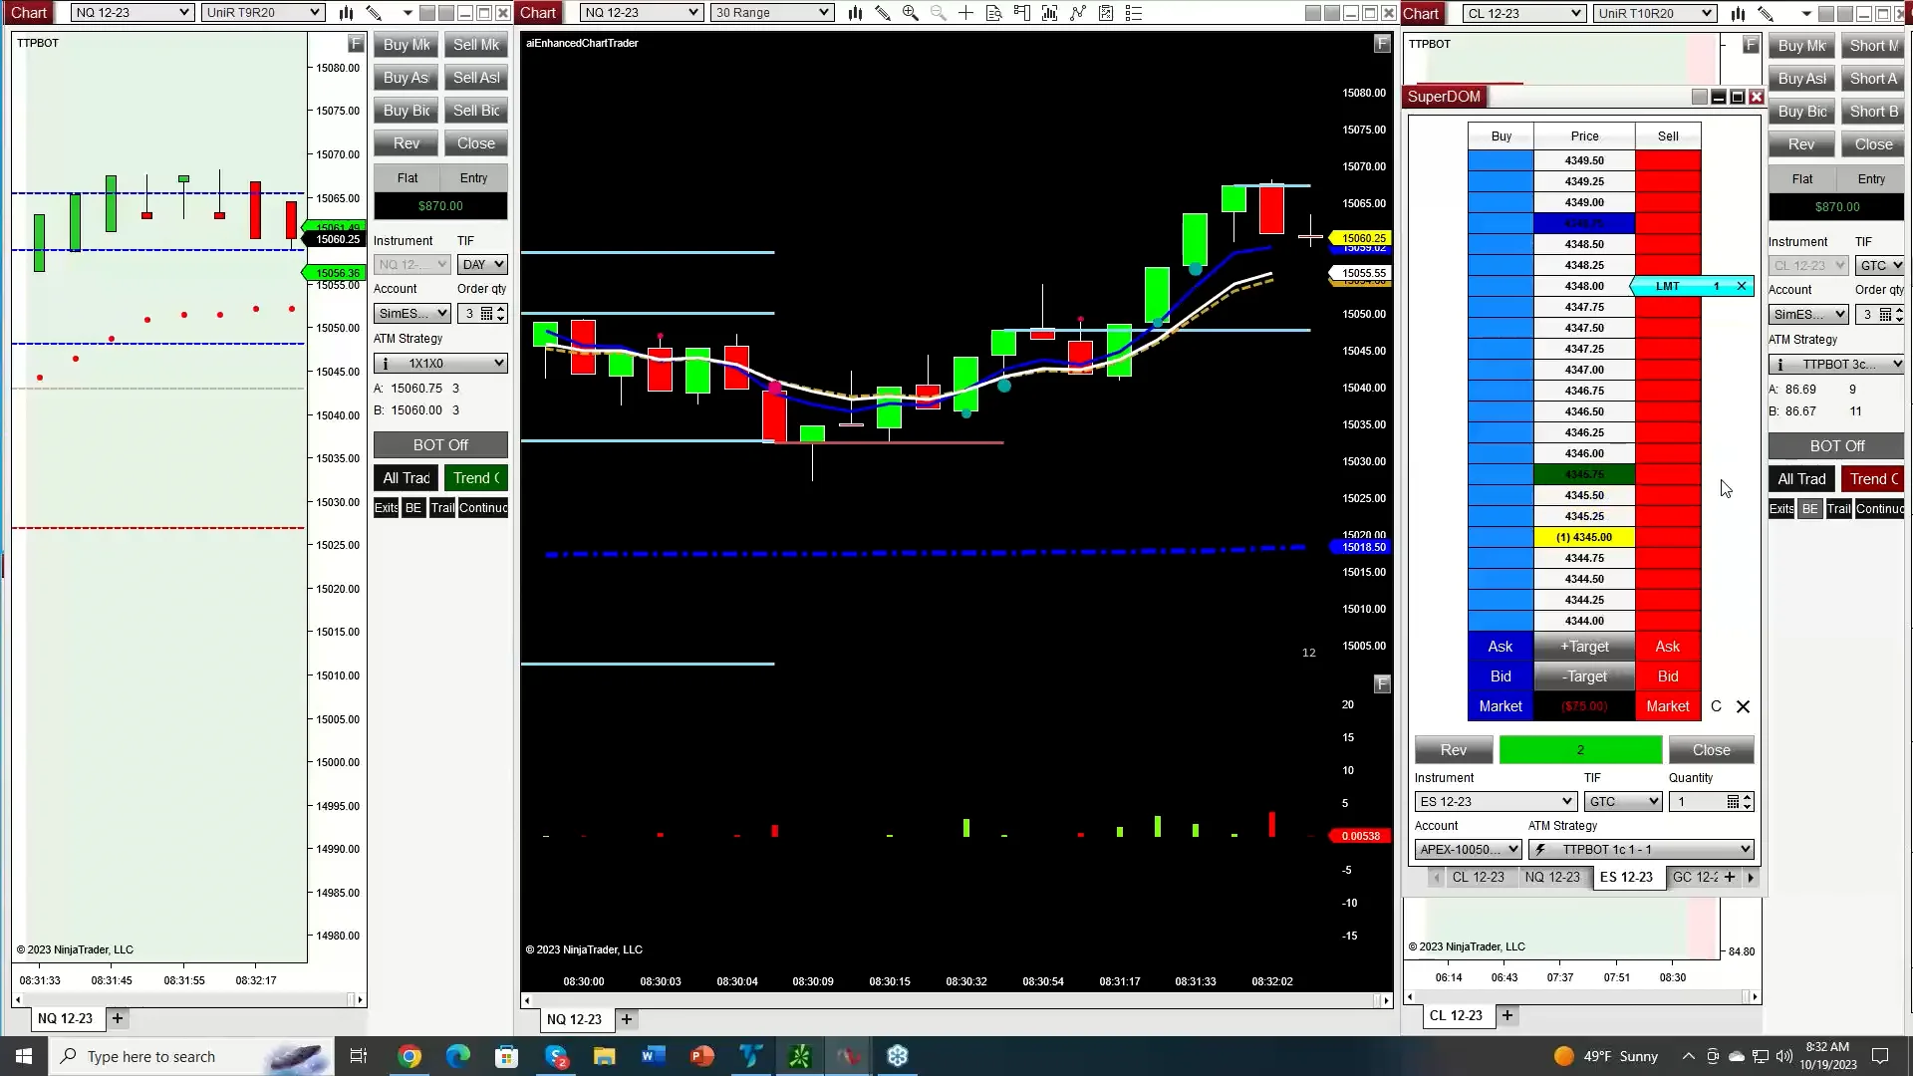
Task: Open indicators icon in middle chart toolbar
Action: tap(1049, 13)
